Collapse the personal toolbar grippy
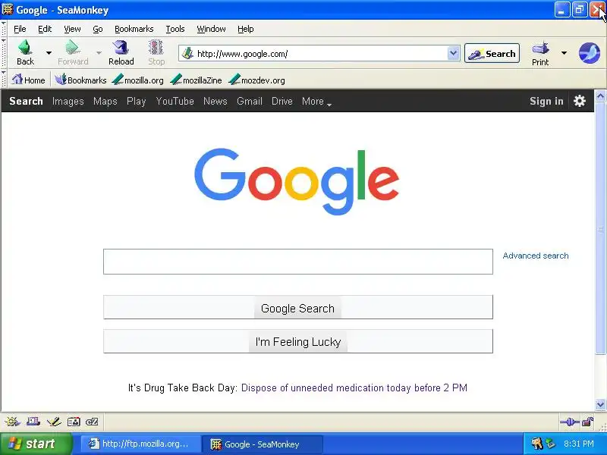The height and width of the screenshot is (455, 607). [4, 80]
